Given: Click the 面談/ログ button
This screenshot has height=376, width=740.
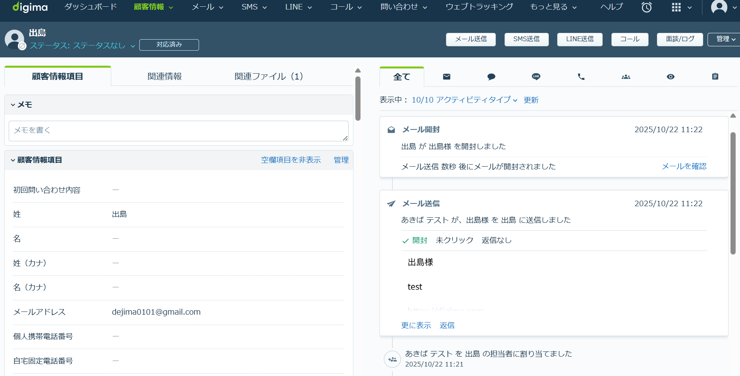Looking at the screenshot, I should 680,39.
